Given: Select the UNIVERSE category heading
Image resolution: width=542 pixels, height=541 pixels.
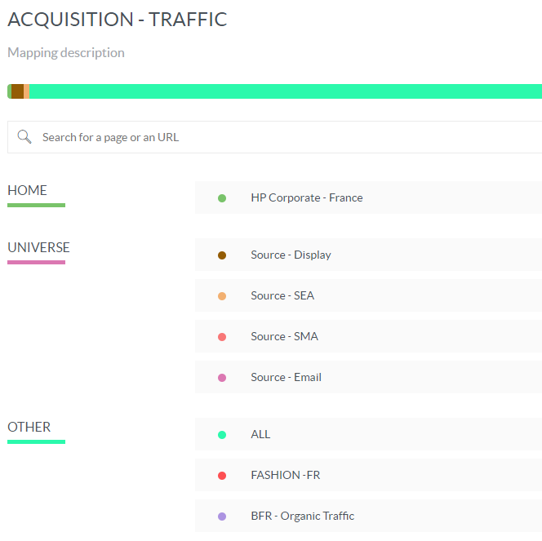Looking at the screenshot, I should (38, 247).
